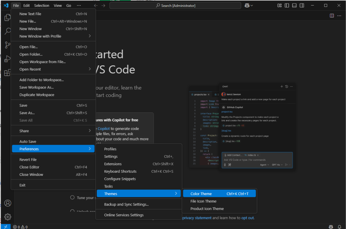Expand the Preferences submenu
The width and height of the screenshot is (346, 229).
click(x=53, y=149)
